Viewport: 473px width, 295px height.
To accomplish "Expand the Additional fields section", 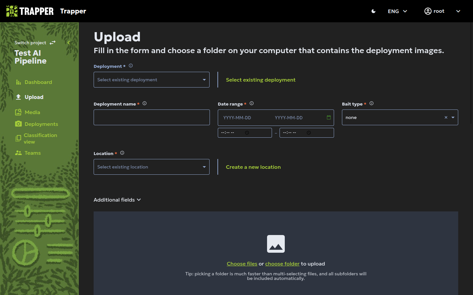I will pyautogui.click(x=117, y=200).
